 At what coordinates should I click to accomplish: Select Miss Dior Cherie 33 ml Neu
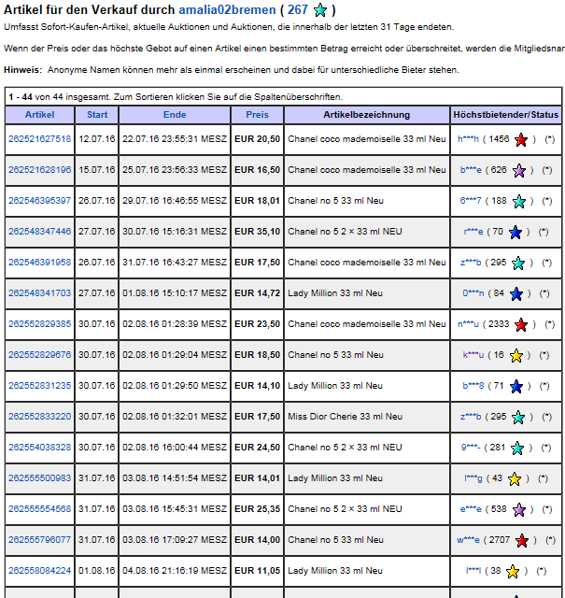pyautogui.click(x=345, y=417)
